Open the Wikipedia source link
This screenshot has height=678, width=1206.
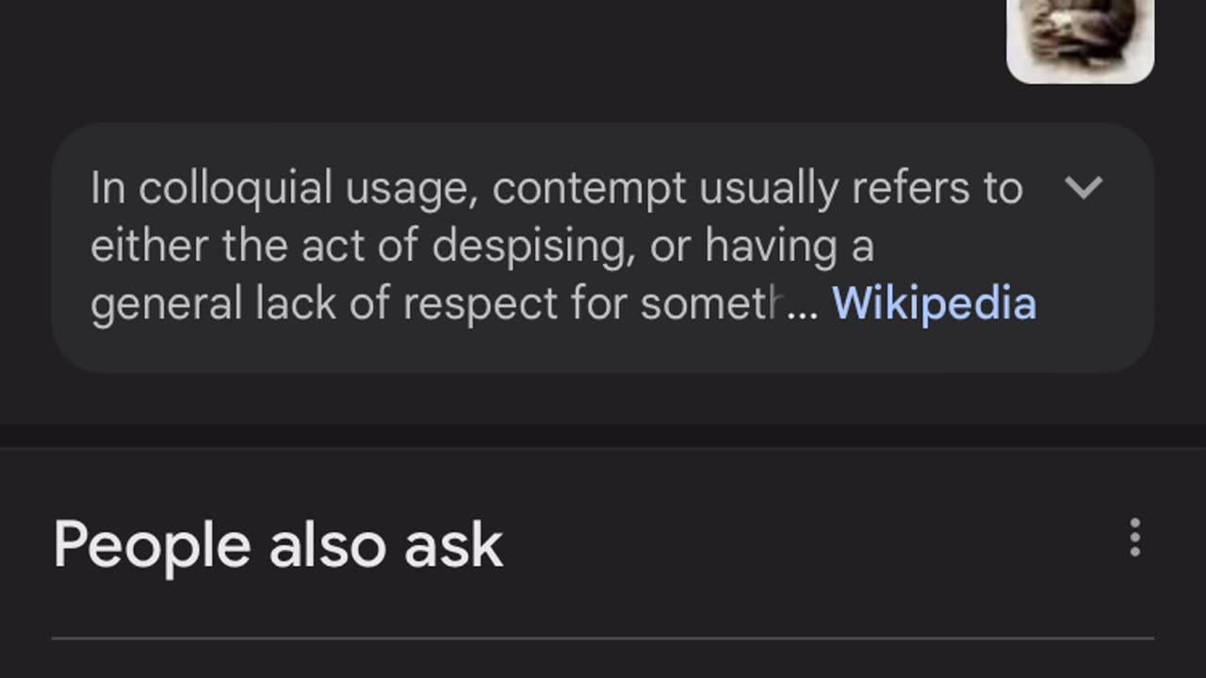pos(934,304)
